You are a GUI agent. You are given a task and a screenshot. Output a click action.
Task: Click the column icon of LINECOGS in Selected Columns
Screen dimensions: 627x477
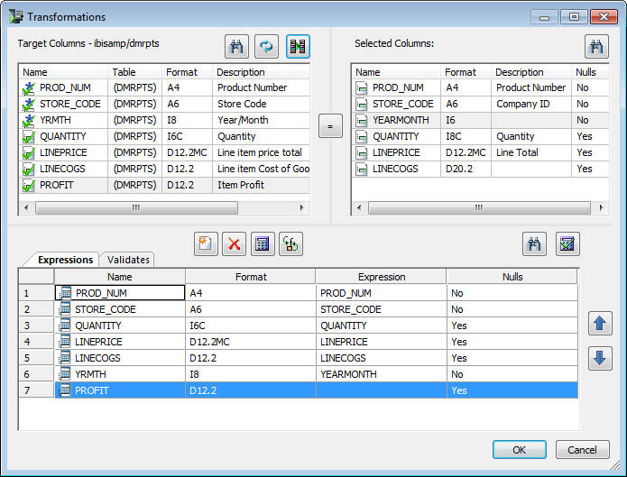pyautogui.click(x=362, y=170)
